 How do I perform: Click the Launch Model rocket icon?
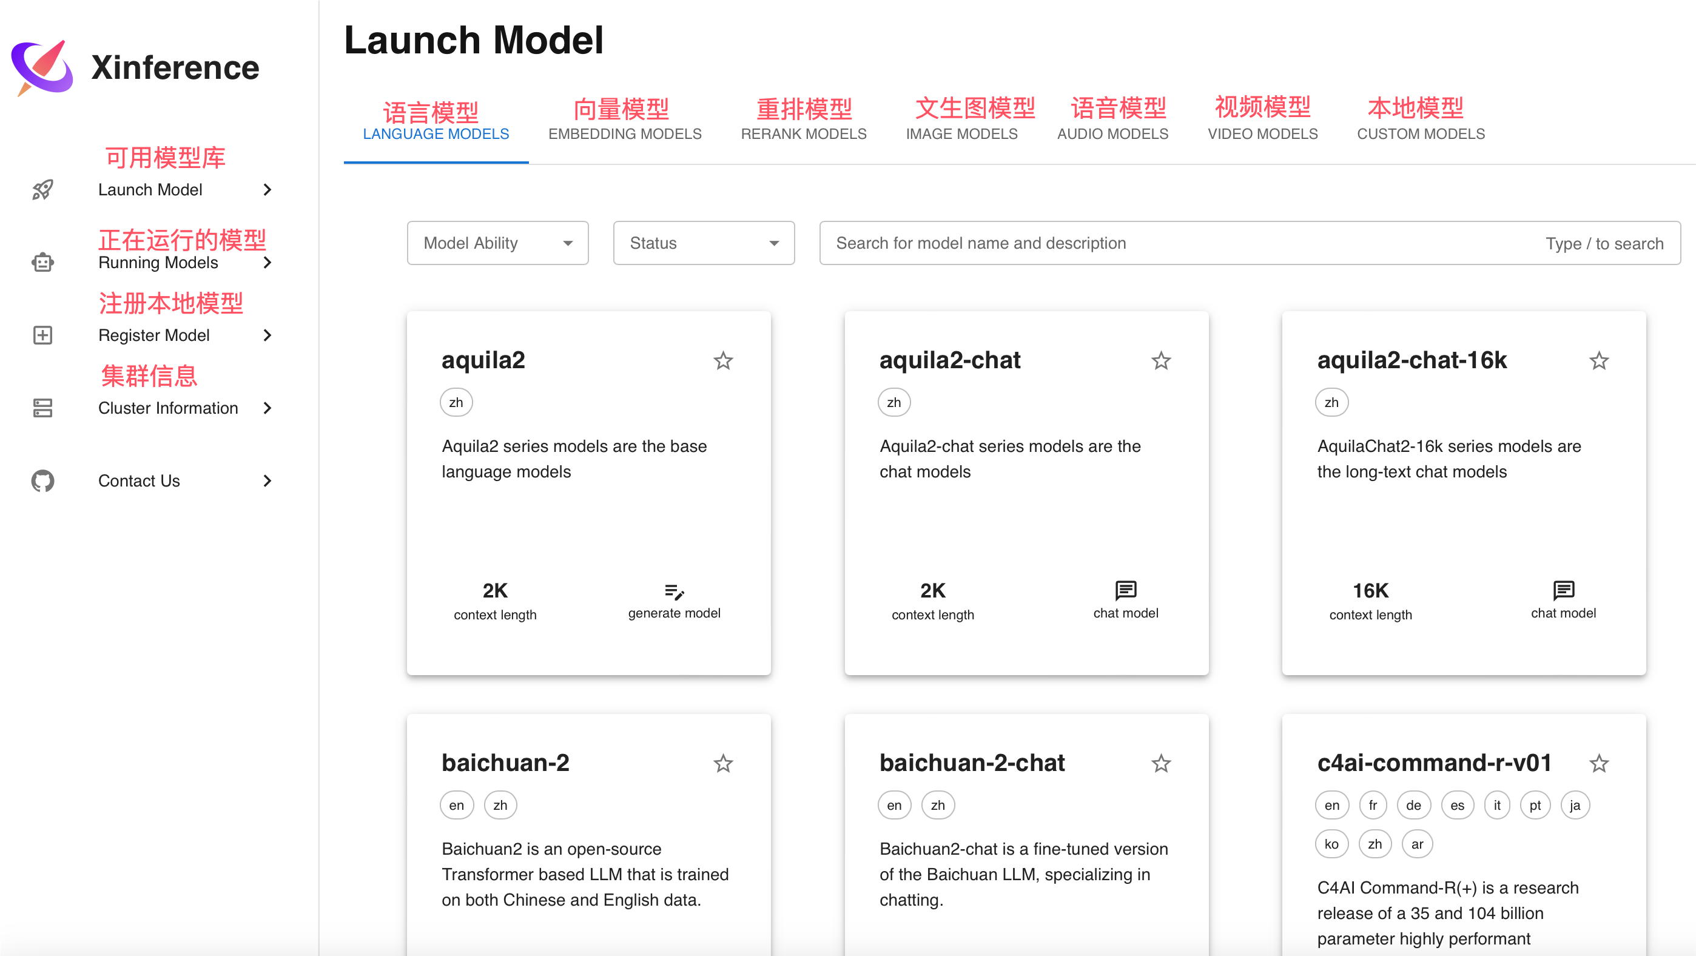[43, 190]
